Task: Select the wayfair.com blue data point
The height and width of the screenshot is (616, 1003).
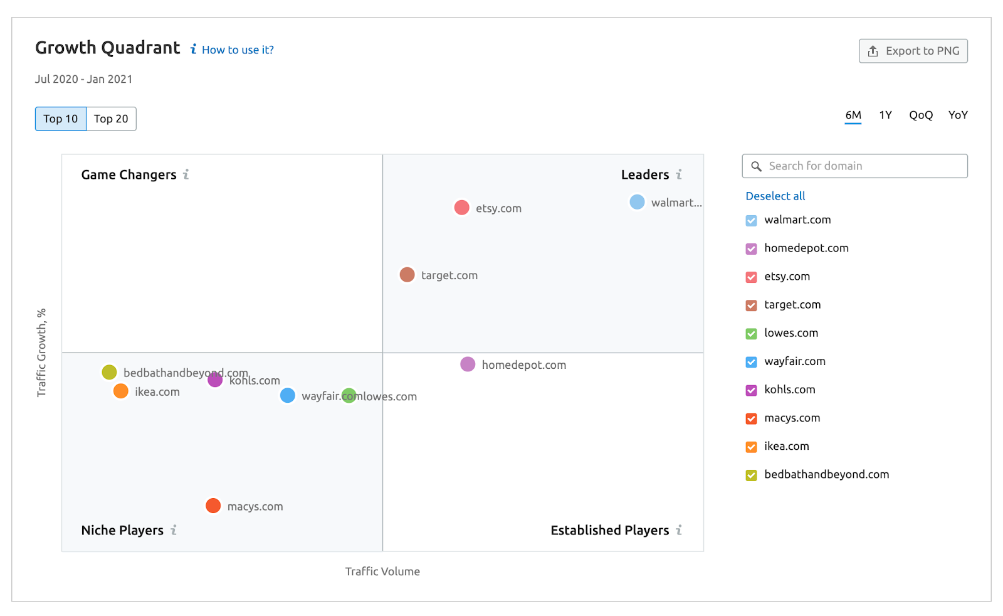Action: (x=287, y=395)
